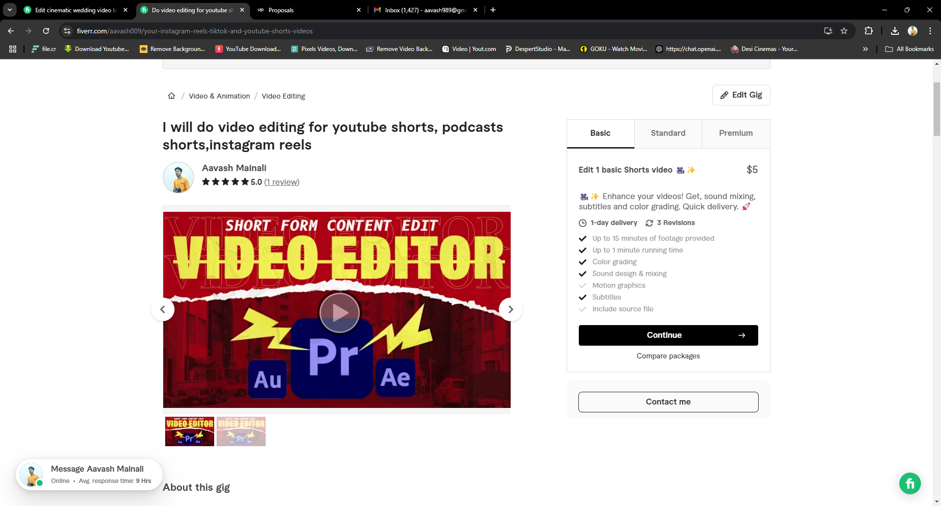Open chat.openai bookmark
The height and width of the screenshot is (506, 941).
(688, 49)
